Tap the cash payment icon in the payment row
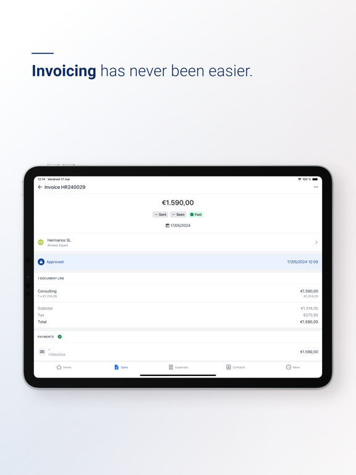Viewport: 356px width, 475px height. click(42, 352)
